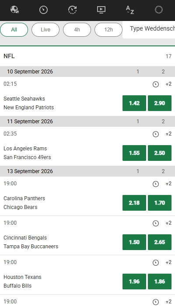Screen dimensions: 175x306
Task: Open the sports ball icon in top bar
Action: 14,10
